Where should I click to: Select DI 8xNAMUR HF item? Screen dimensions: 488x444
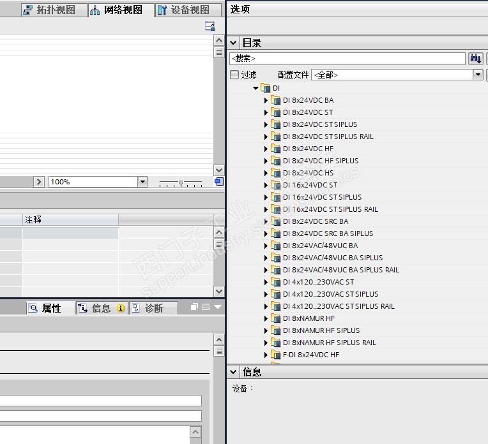click(309, 318)
